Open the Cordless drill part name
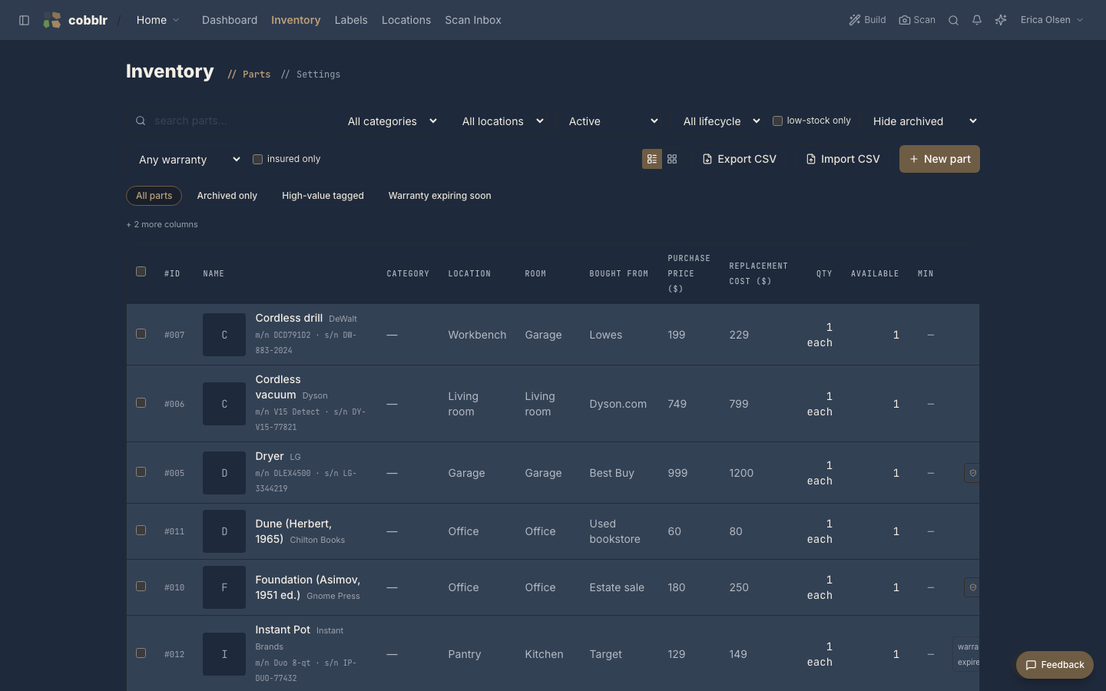Image resolution: width=1106 pixels, height=691 pixels. pyautogui.click(x=289, y=318)
